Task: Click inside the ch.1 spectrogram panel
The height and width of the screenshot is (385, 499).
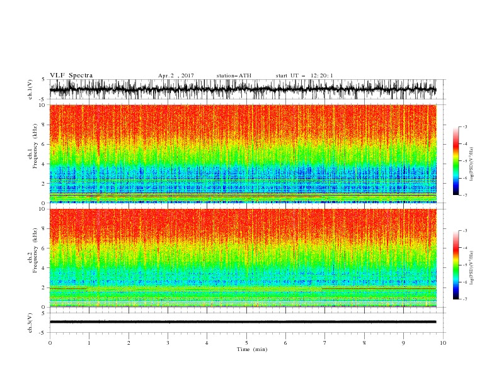Action: [243, 153]
